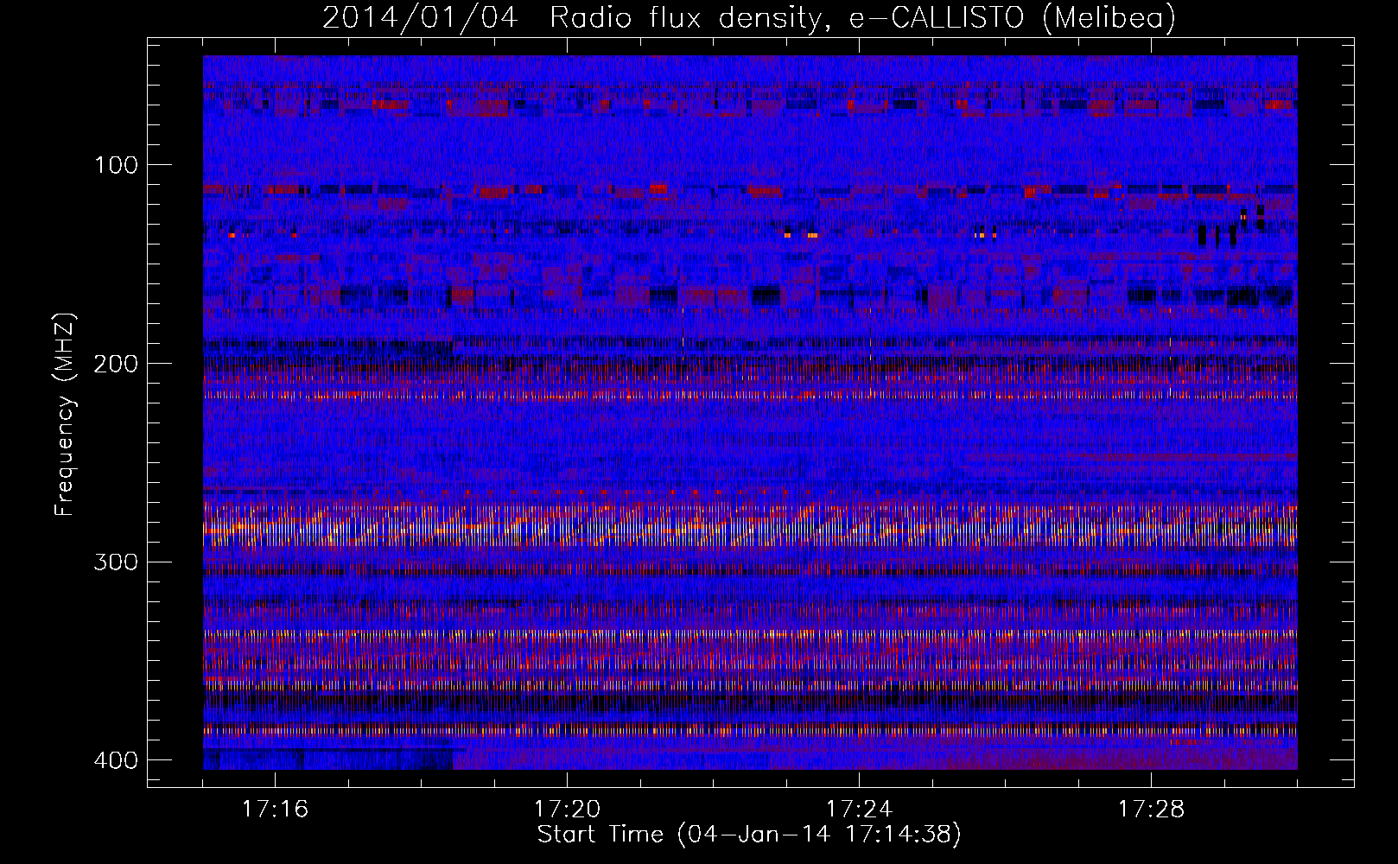The width and height of the screenshot is (1398, 864).
Task: Click the 17:20 time axis label
Action: coord(567,810)
